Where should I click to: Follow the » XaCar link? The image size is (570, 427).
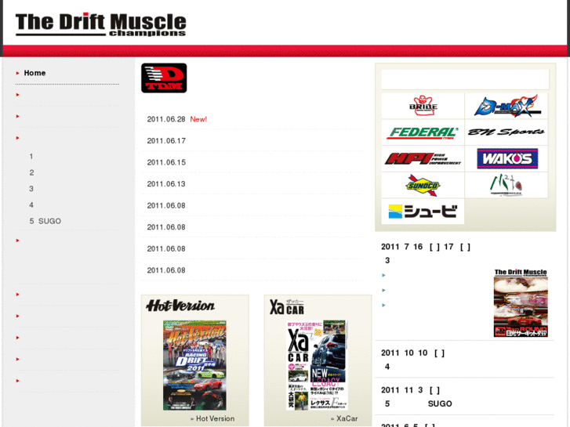344,418
